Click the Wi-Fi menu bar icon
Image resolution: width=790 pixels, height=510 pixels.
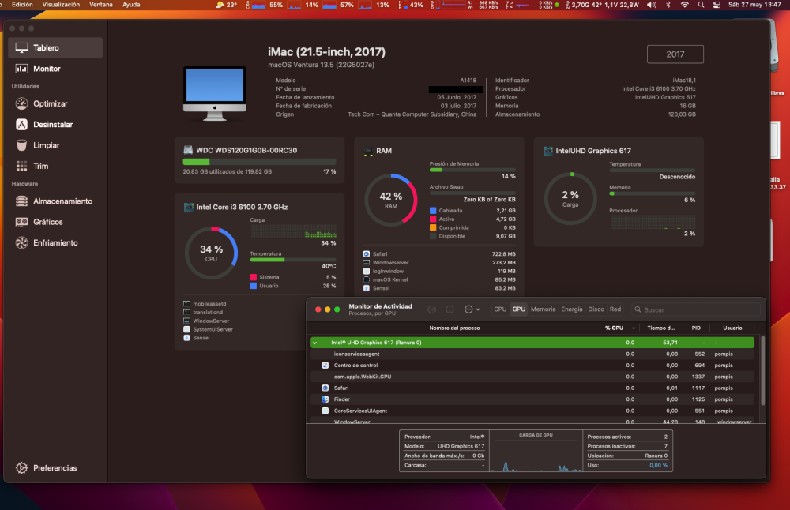coord(684,5)
